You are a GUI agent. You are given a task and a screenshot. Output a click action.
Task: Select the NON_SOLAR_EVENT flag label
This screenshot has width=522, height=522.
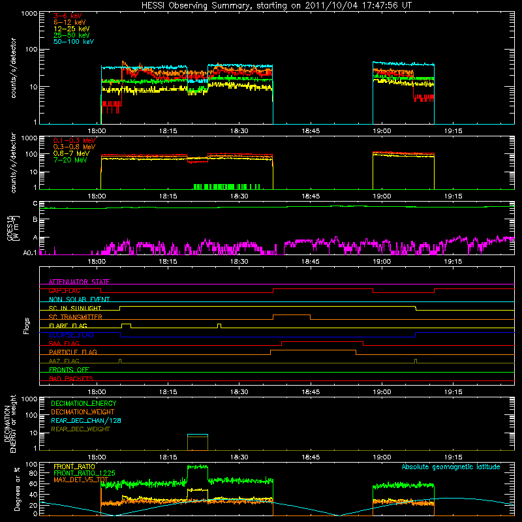tap(79, 299)
